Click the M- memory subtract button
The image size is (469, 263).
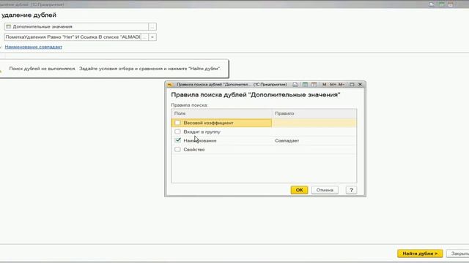341,85
